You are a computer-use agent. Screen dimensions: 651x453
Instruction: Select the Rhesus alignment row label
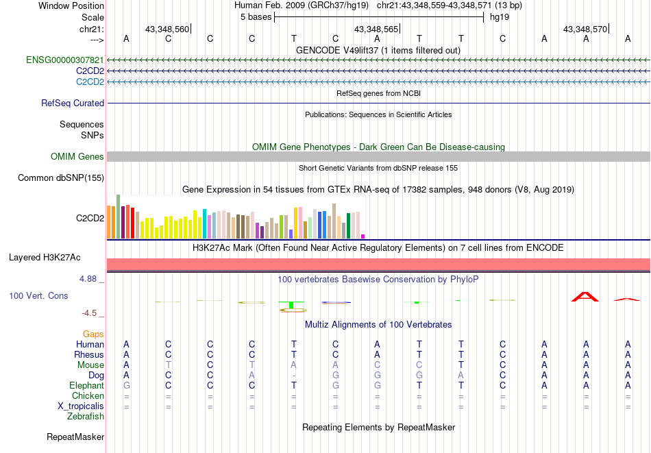[x=89, y=355]
